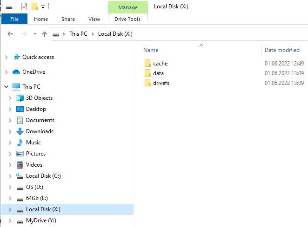Click the 'drivefs' folder name
Viewport: 308px width, 227px height.
[161, 83]
